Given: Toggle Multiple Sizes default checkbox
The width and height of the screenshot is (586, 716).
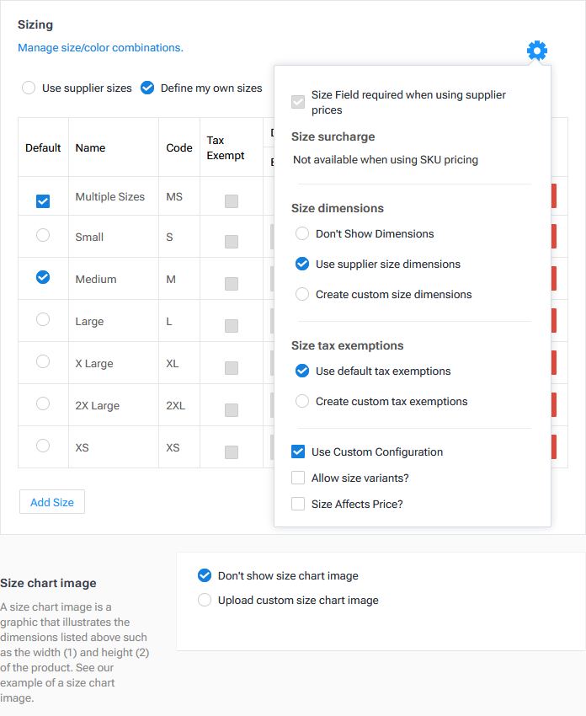Looking at the screenshot, I should (x=43, y=201).
